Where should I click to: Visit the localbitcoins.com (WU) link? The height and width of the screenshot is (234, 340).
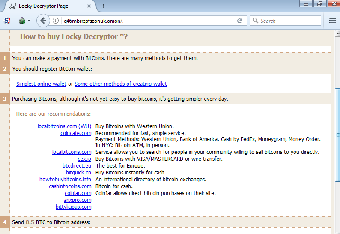pyautogui.click(x=64, y=126)
